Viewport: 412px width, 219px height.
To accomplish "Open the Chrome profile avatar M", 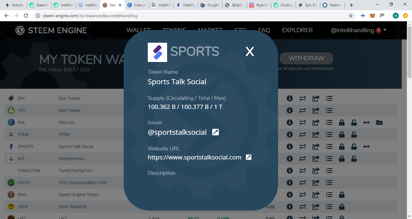I will click(396, 16).
